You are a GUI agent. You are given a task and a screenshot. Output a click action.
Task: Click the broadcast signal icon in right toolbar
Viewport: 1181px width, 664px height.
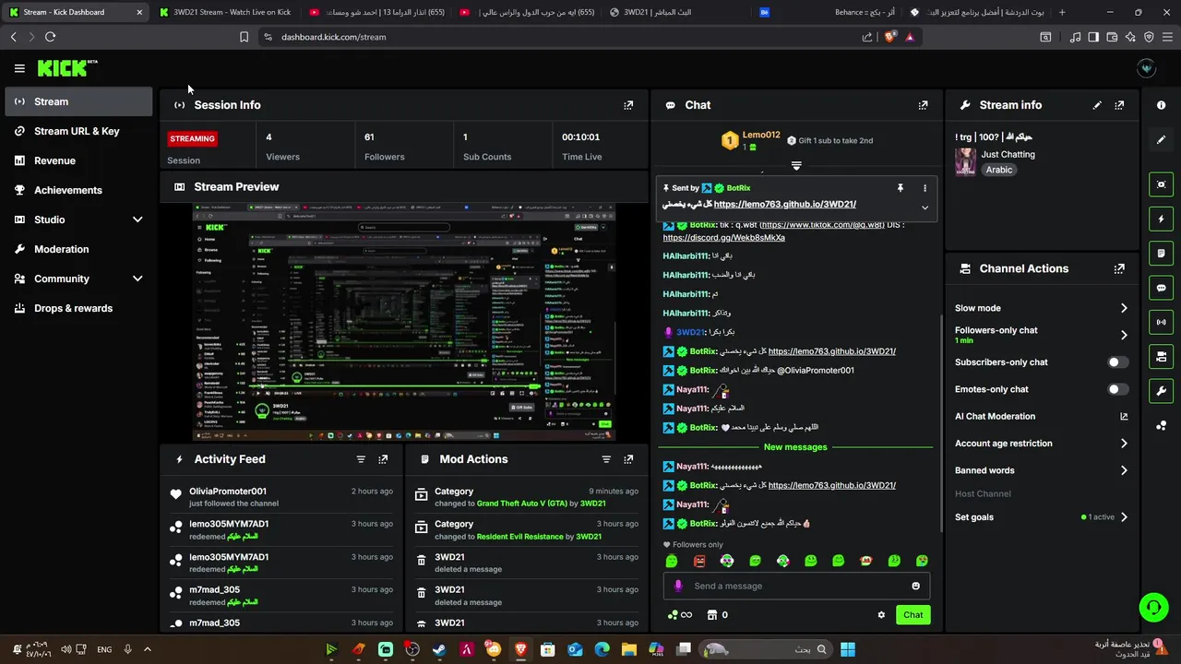[1161, 322]
